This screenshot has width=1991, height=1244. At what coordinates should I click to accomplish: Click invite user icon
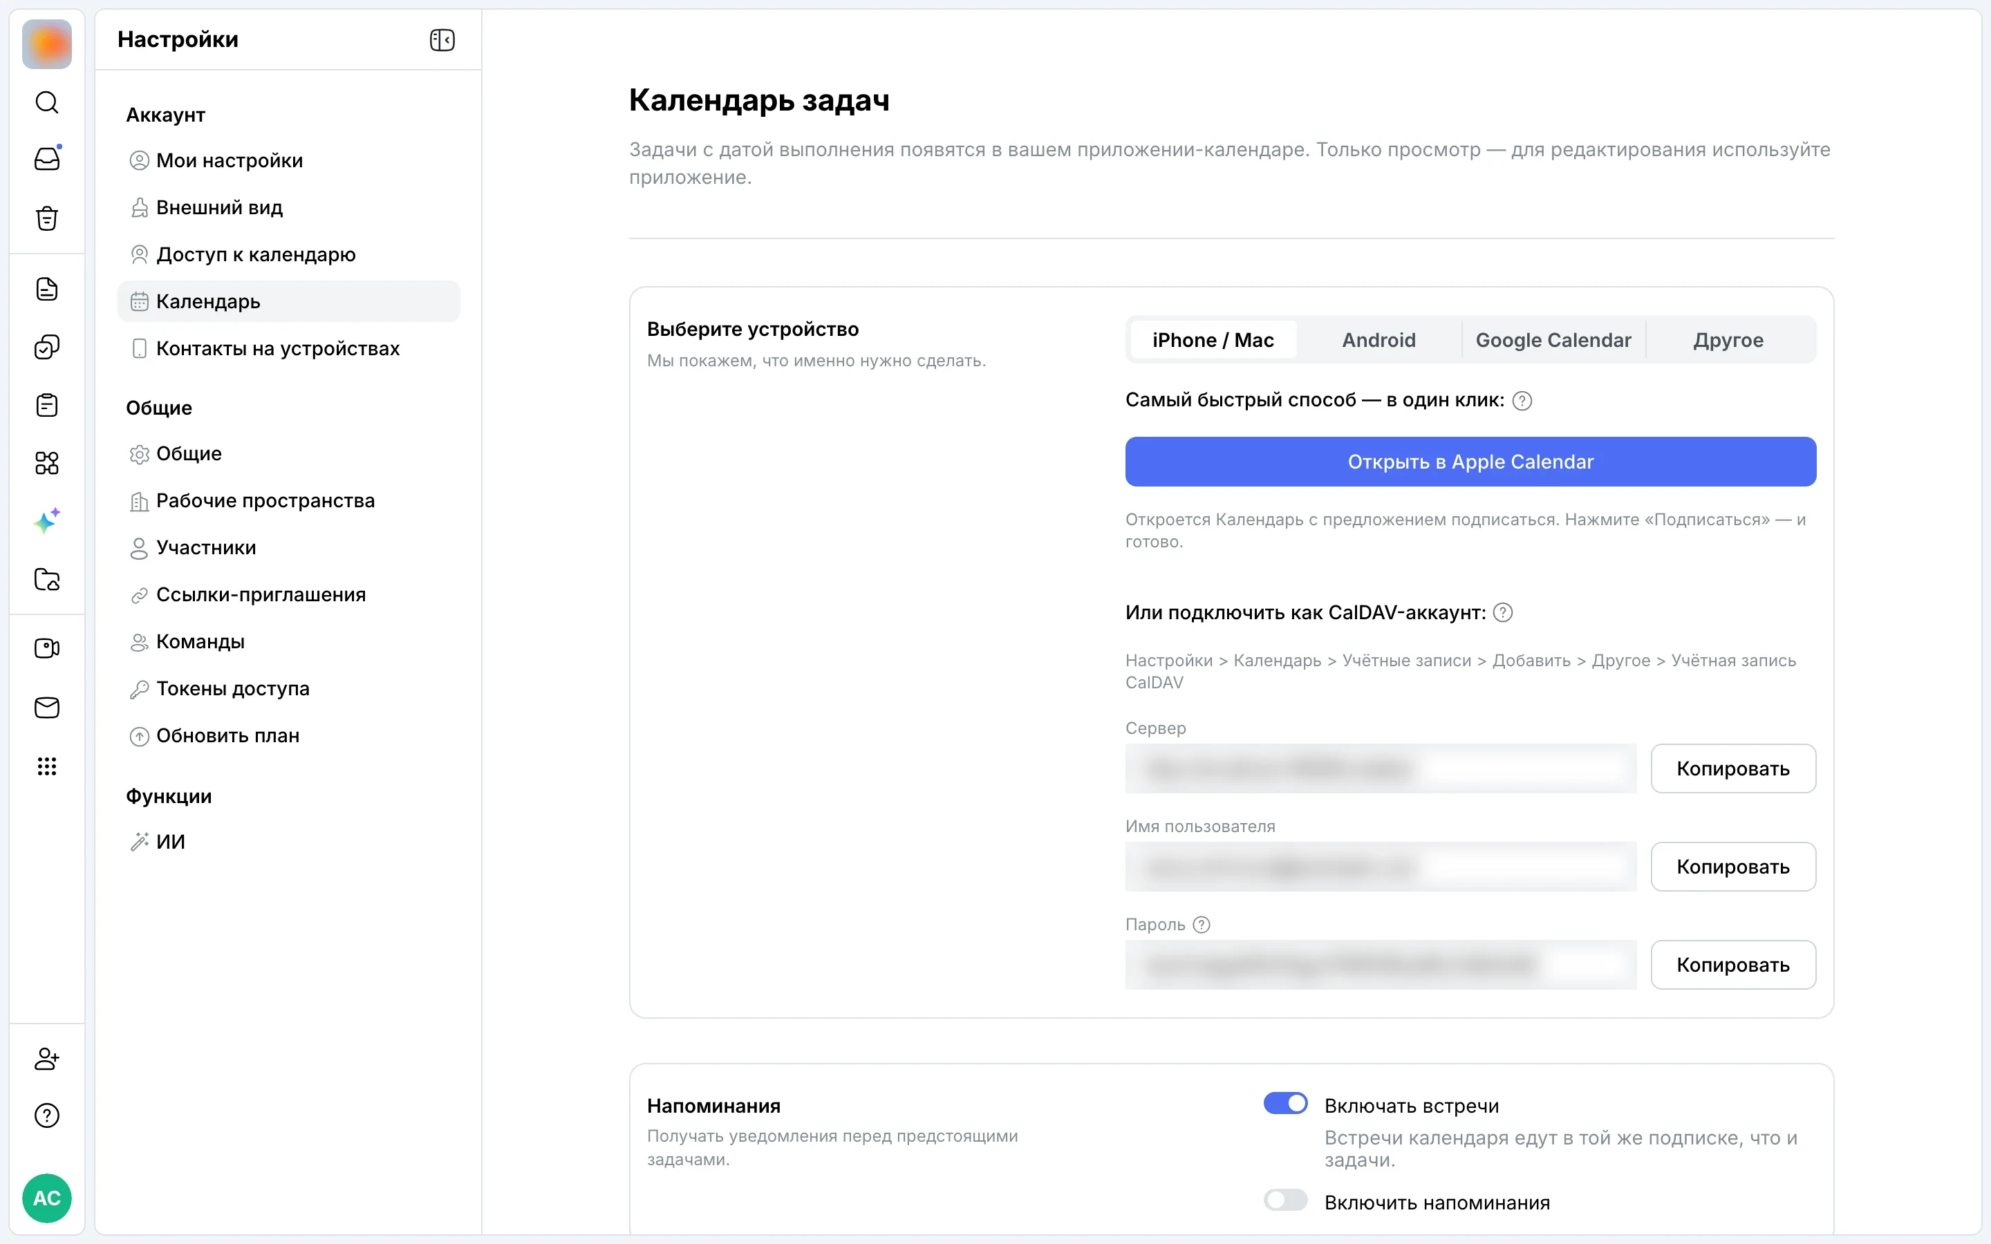pos(47,1058)
